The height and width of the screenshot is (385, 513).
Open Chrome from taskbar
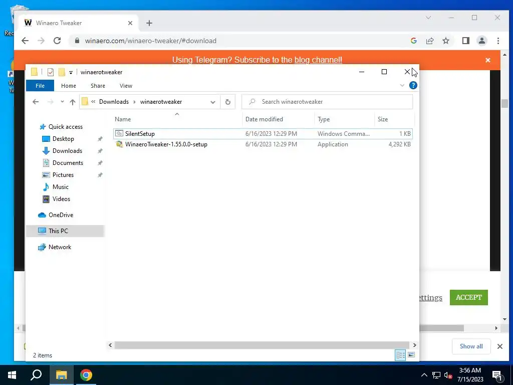pos(86,375)
